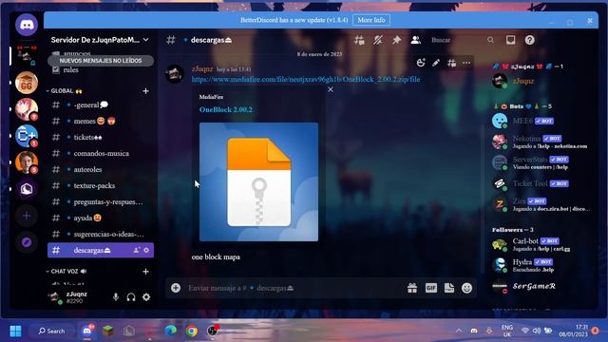Open Windows taskbar Search

click(x=51, y=332)
